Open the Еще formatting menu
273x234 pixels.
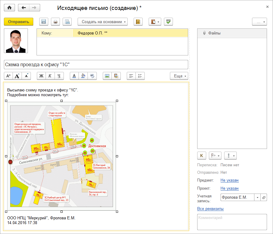(x=179, y=76)
